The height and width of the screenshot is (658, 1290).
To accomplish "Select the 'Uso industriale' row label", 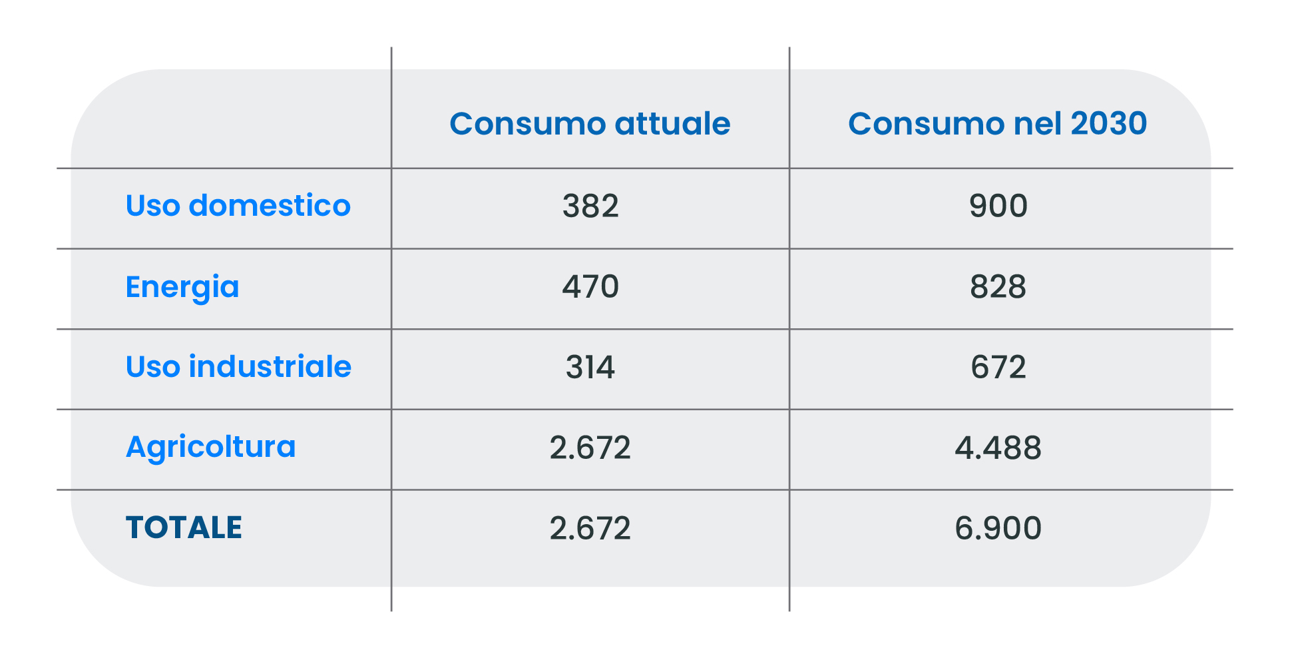I will click(x=238, y=367).
